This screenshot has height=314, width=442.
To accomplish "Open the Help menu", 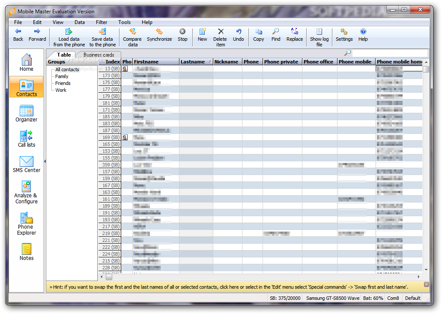I will [147, 22].
